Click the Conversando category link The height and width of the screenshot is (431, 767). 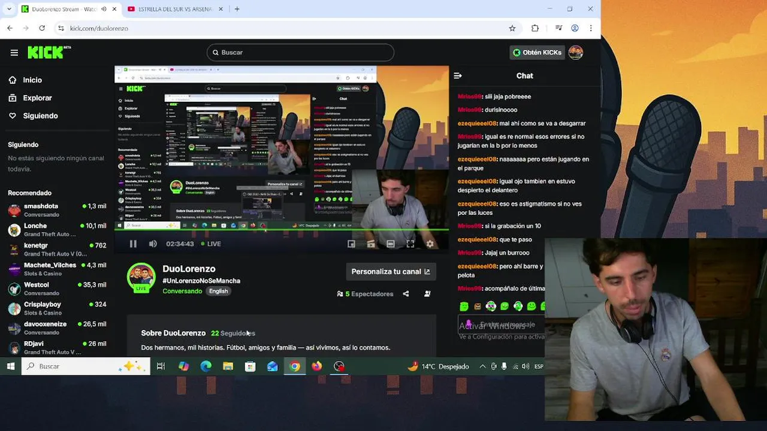point(182,291)
